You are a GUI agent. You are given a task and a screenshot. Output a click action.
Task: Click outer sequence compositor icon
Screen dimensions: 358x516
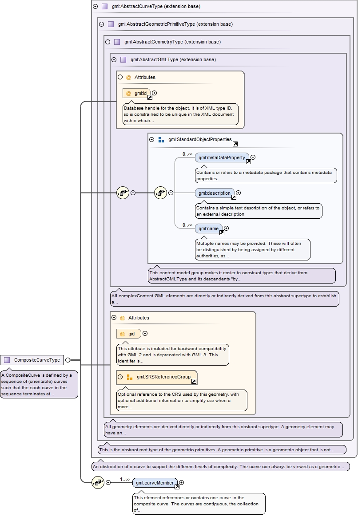[x=123, y=193]
